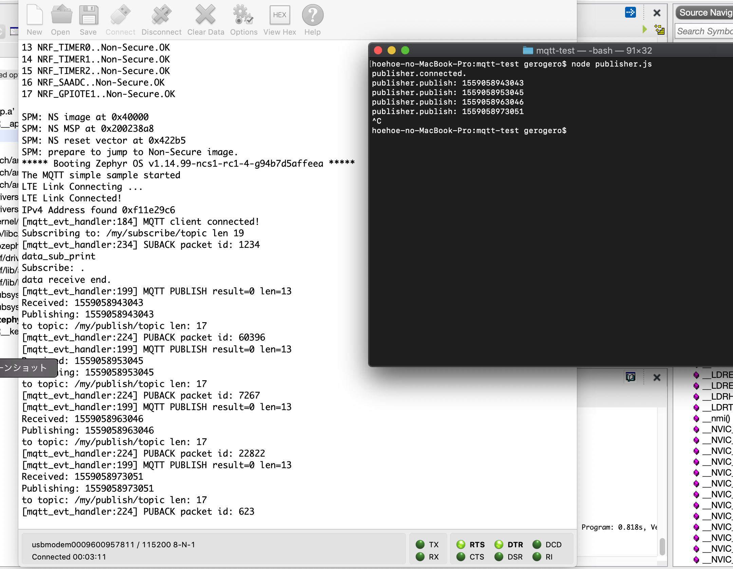This screenshot has height=569, width=733.
Task: Toggle the DTR line indicator
Action: 499,545
